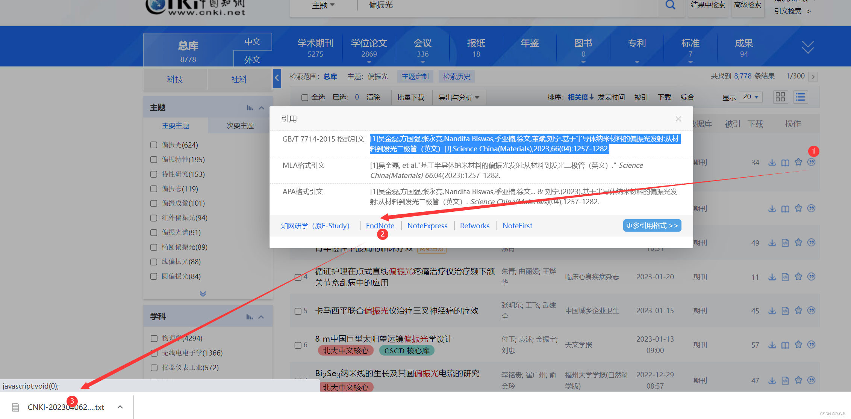This screenshot has width=851, height=419.
Task: Click 更多引用格式 button
Action: tap(652, 226)
